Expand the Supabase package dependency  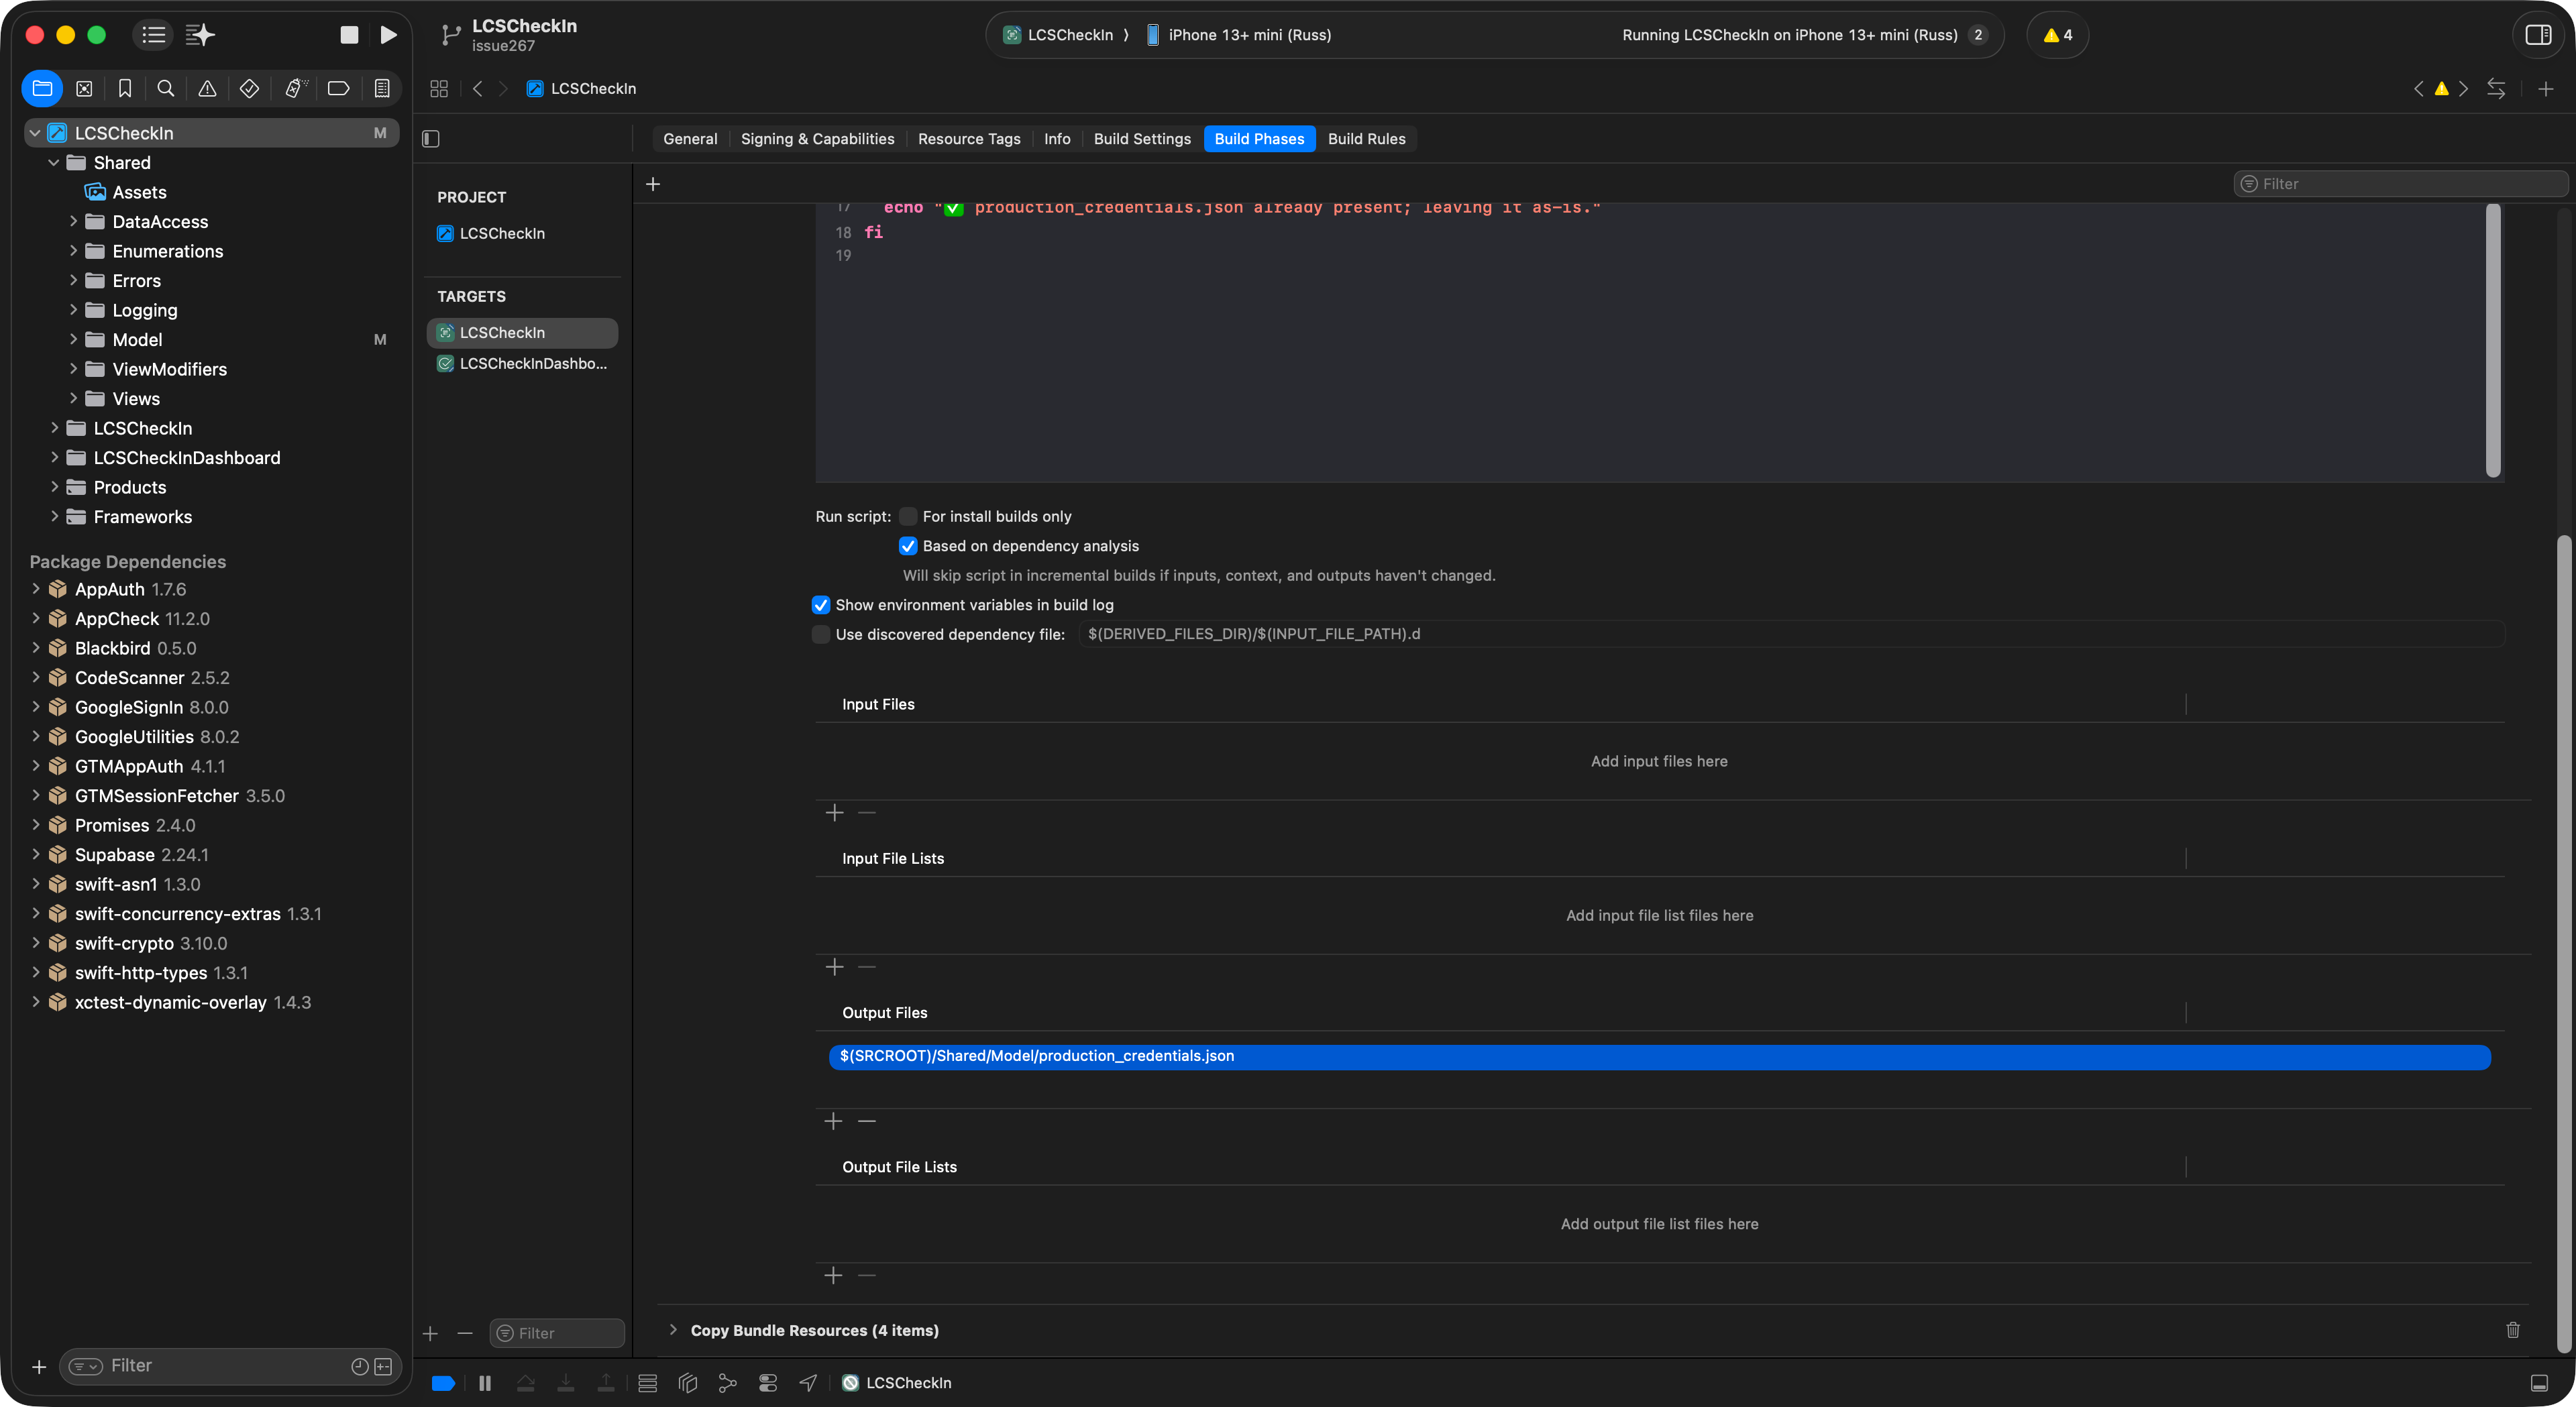(36, 855)
